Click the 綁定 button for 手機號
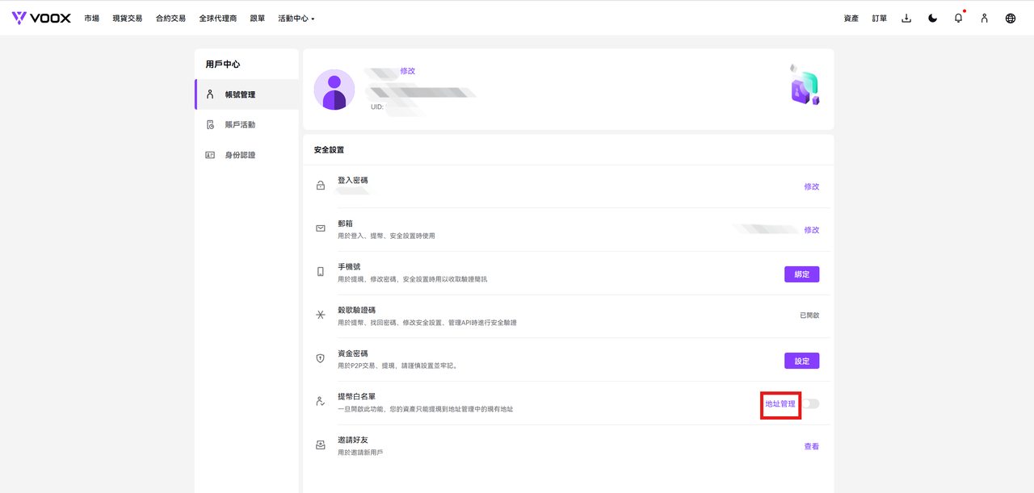 point(802,274)
